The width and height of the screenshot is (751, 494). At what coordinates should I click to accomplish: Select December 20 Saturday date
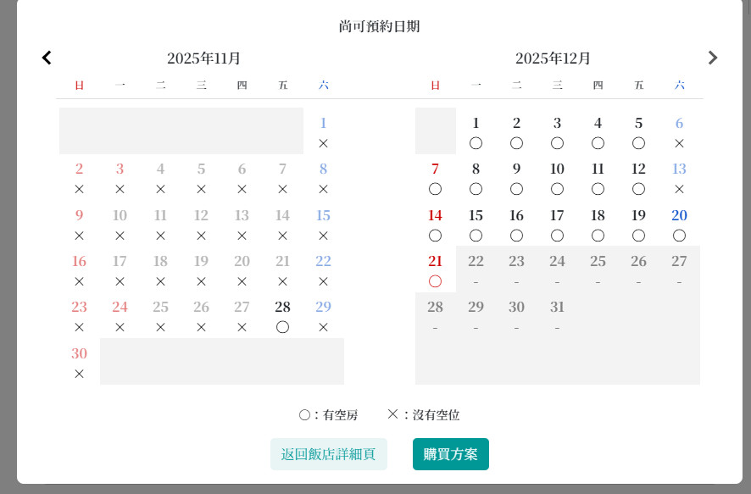[679, 215]
